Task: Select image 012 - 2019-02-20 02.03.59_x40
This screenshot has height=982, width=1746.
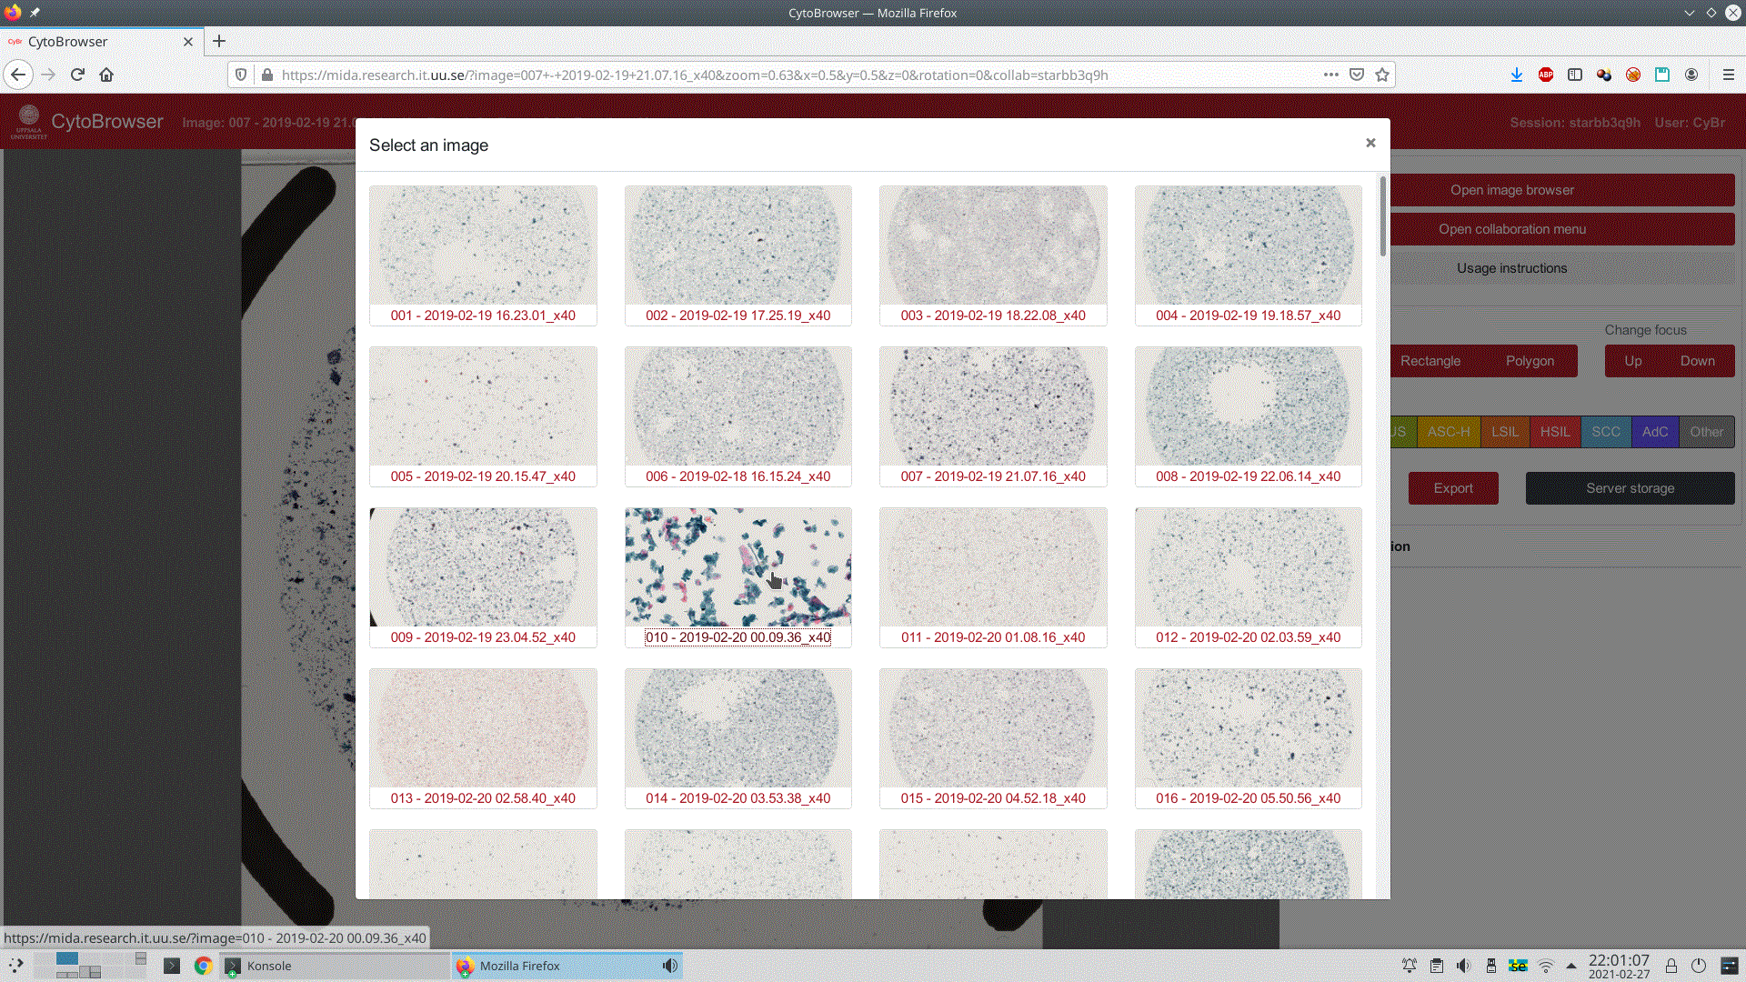Action: click(1249, 577)
